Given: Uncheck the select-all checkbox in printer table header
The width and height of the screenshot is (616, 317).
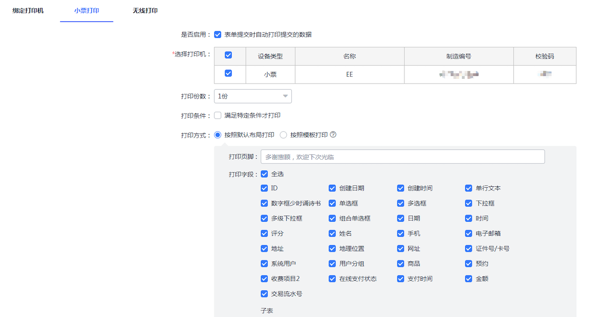Looking at the screenshot, I should (228, 55).
